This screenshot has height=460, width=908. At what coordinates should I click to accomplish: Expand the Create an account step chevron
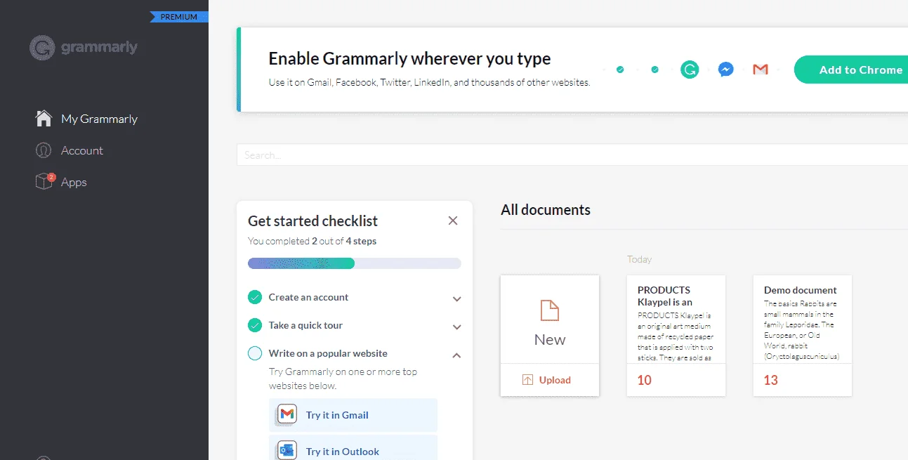[456, 298]
